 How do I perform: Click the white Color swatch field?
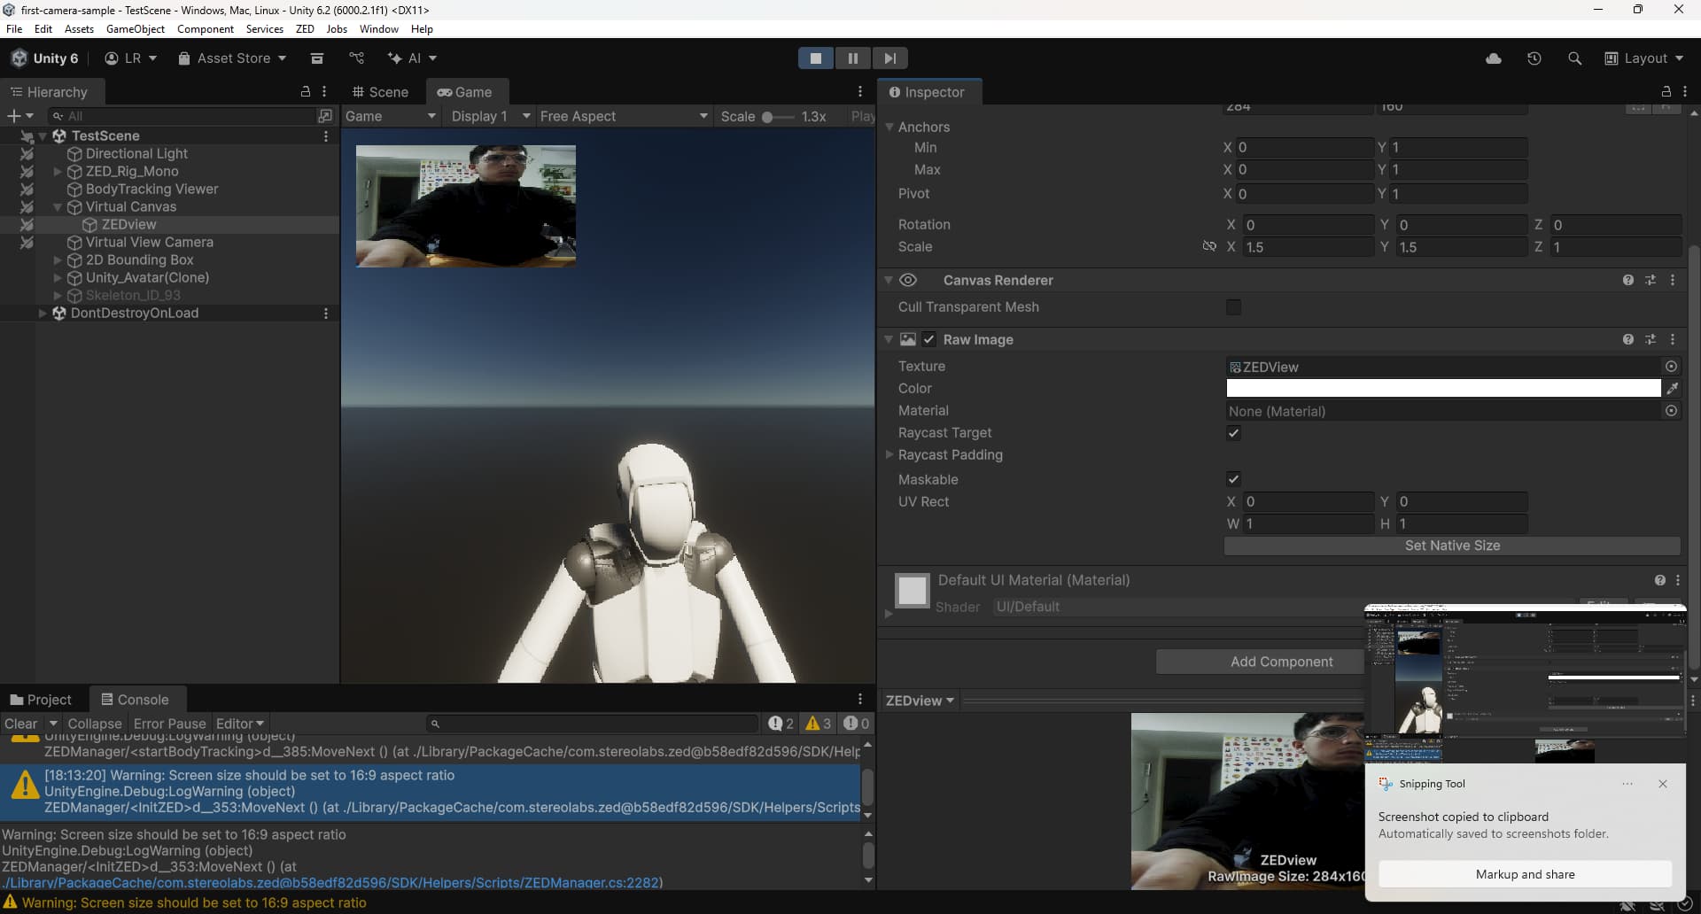tap(1442, 389)
